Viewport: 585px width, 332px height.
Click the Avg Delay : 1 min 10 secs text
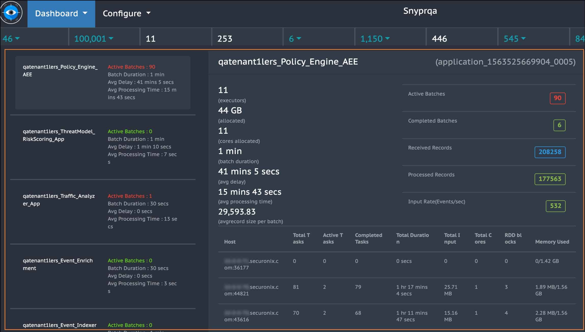[x=139, y=147]
